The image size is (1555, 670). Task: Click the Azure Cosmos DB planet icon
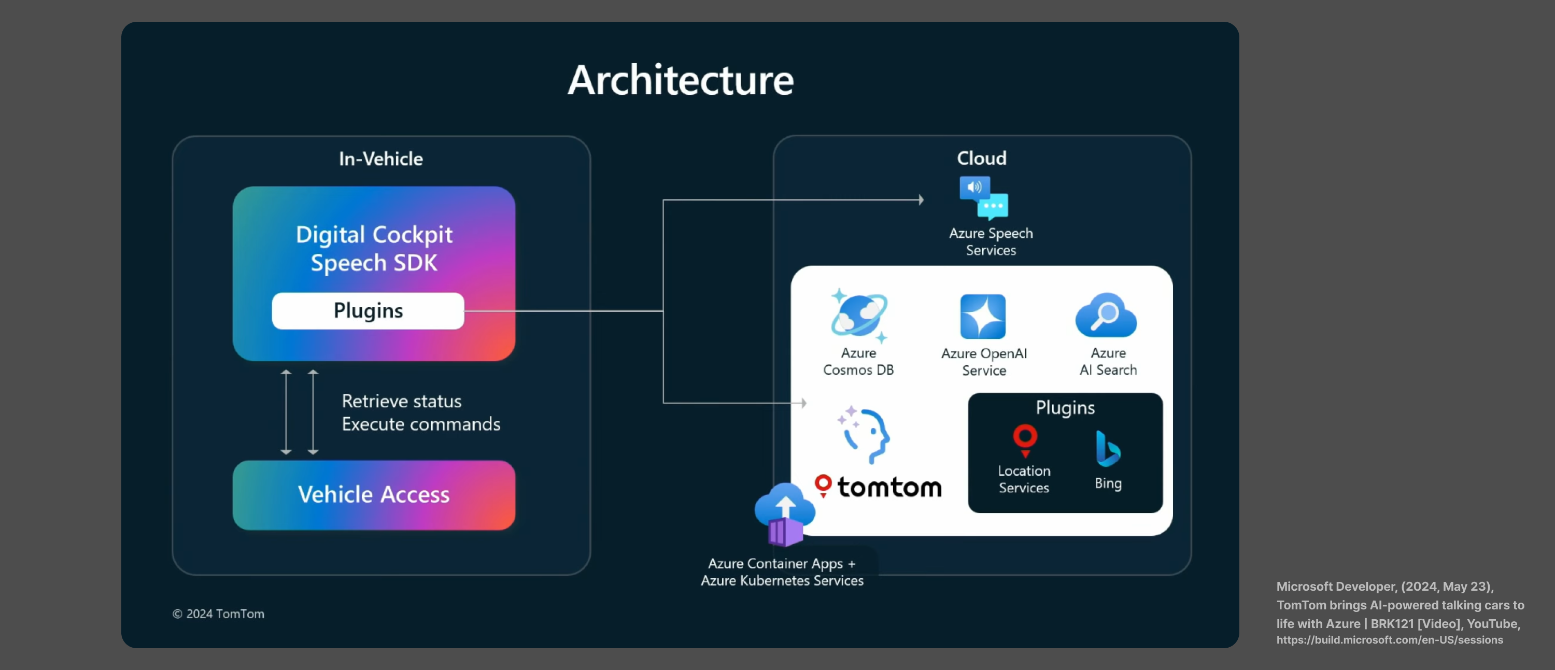tap(858, 315)
